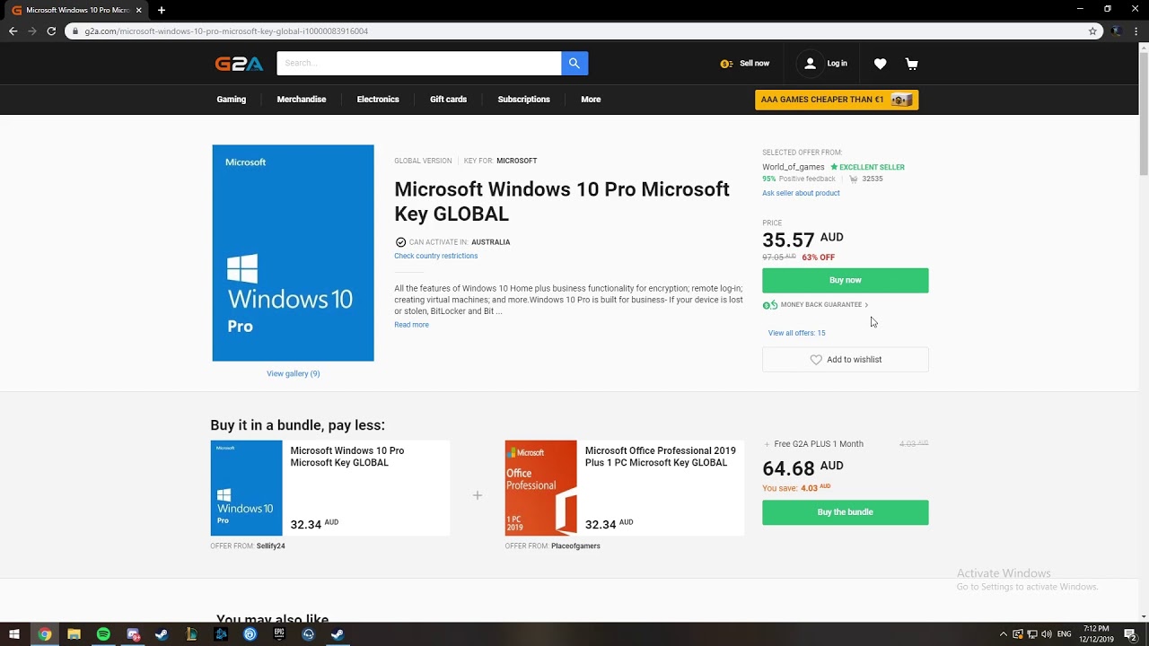
Task: Click the browser address bar URL
Action: (226, 31)
